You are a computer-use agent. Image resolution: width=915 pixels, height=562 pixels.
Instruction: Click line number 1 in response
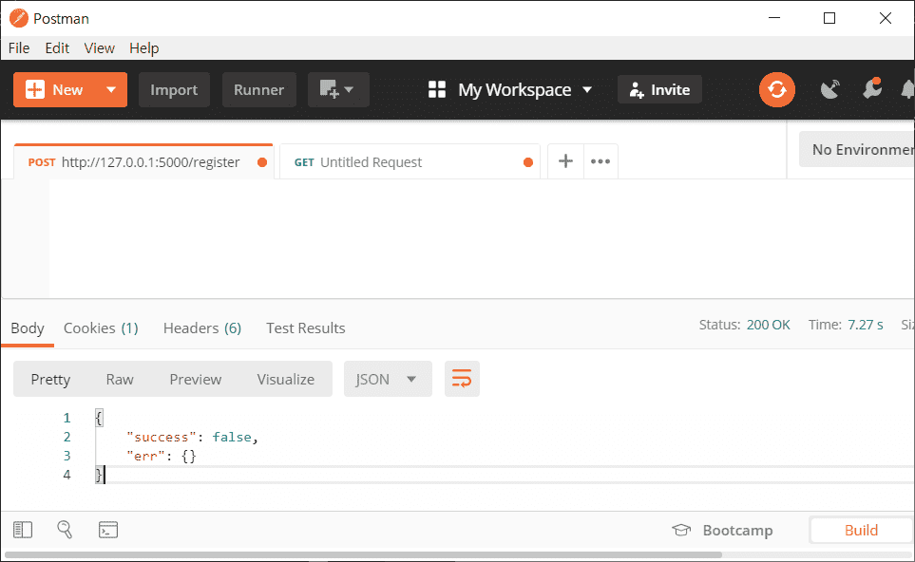tap(67, 418)
